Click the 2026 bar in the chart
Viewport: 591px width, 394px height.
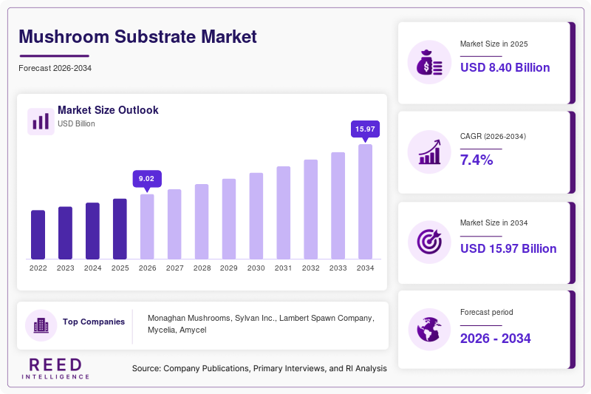(x=147, y=227)
